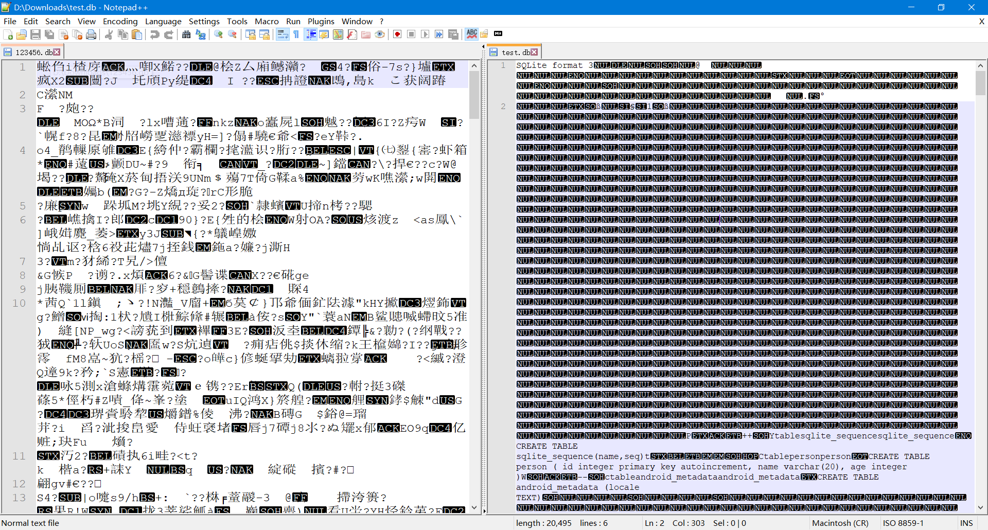Open the Plugins menu
Image resolution: width=988 pixels, height=530 pixels.
pos(321,21)
